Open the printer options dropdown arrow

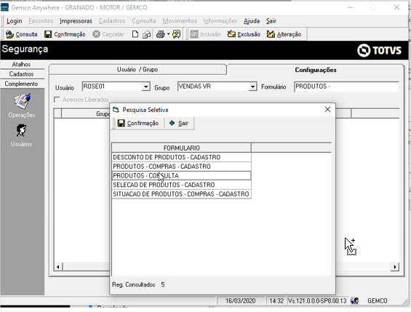click(x=168, y=34)
